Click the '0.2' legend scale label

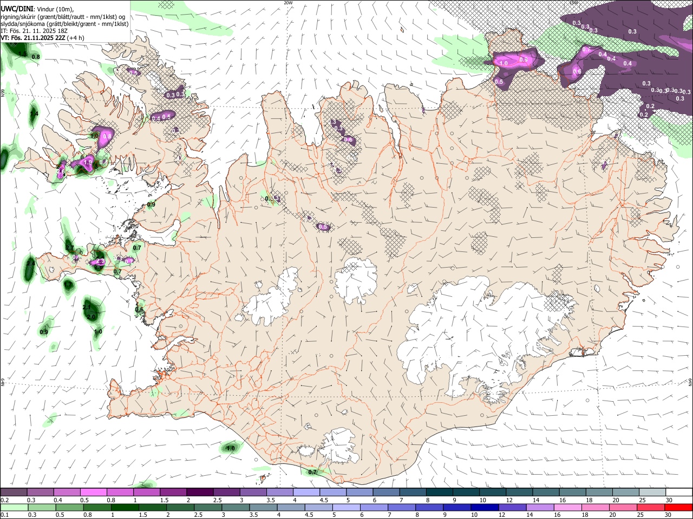(5, 500)
